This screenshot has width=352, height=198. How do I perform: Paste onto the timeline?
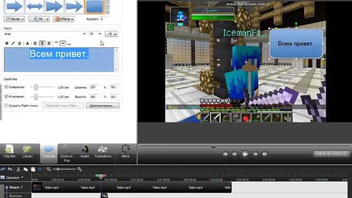click(x=33, y=169)
